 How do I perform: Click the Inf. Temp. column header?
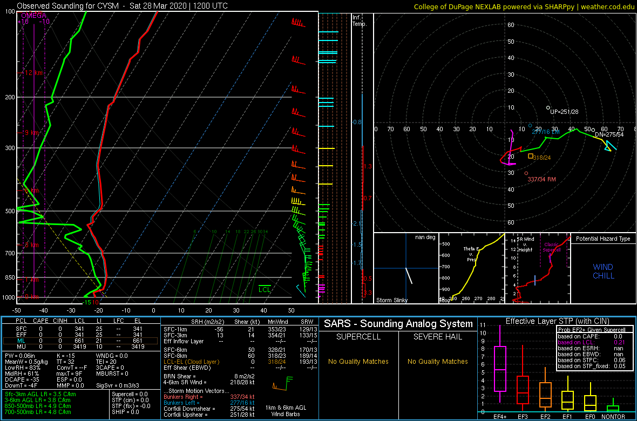360,21
